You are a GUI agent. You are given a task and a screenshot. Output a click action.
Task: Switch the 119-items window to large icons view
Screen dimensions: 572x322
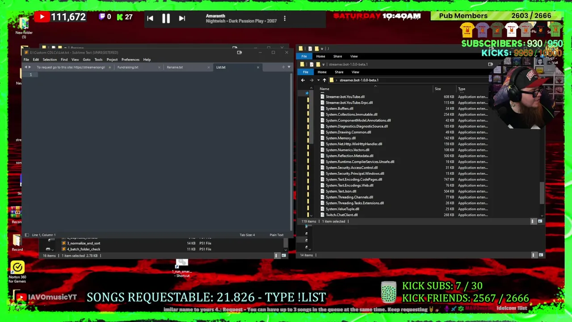click(540, 221)
